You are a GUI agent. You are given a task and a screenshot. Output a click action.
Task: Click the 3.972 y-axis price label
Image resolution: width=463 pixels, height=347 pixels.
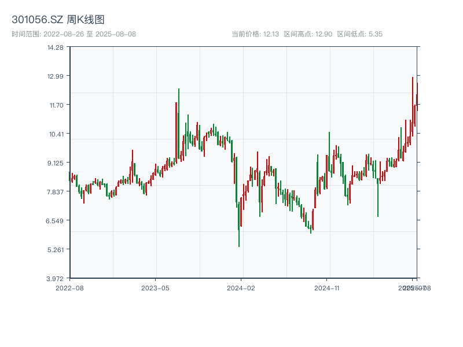point(56,278)
